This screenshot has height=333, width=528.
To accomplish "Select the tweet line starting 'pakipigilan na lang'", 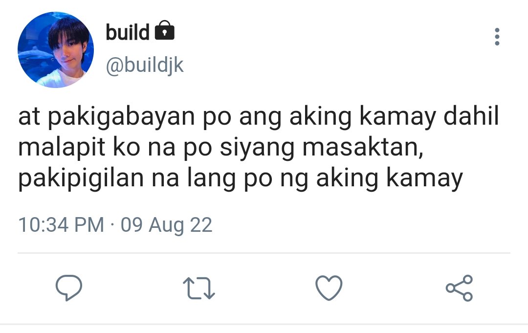I will coord(241,179).
